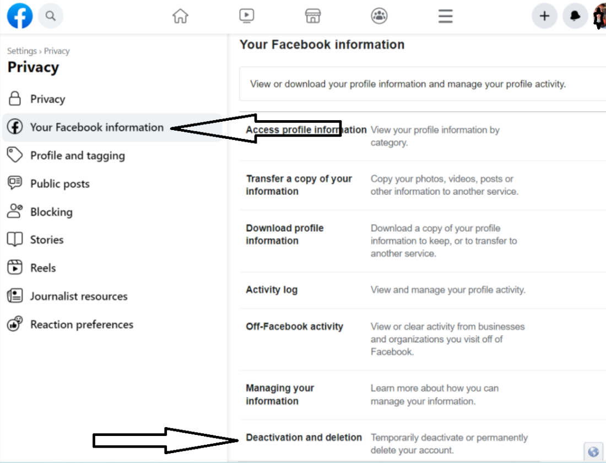Open the Reels settings section
This screenshot has height=463, width=606.
[x=44, y=268]
